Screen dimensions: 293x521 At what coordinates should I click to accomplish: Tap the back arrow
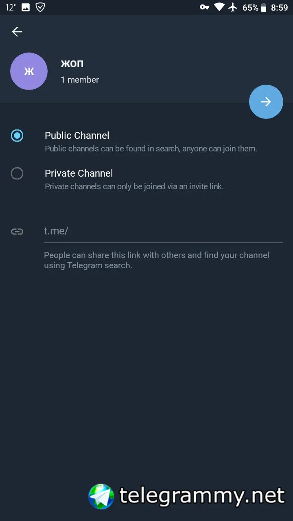tap(17, 32)
